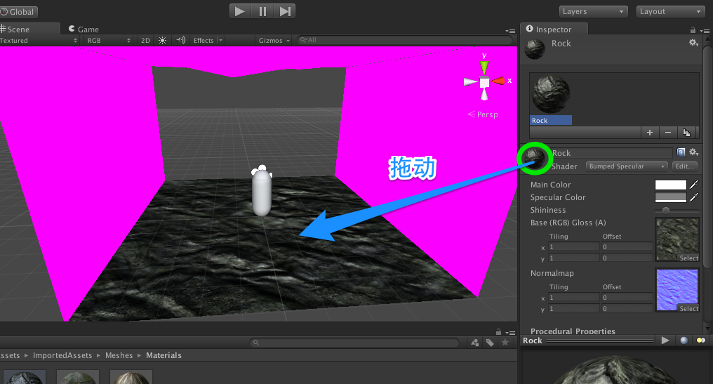Click the Base texture Tiling x field
The width and height of the screenshot is (713, 384).
pyautogui.click(x=574, y=246)
